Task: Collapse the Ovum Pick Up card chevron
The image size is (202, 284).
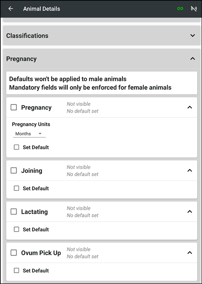Action: pyautogui.click(x=190, y=252)
